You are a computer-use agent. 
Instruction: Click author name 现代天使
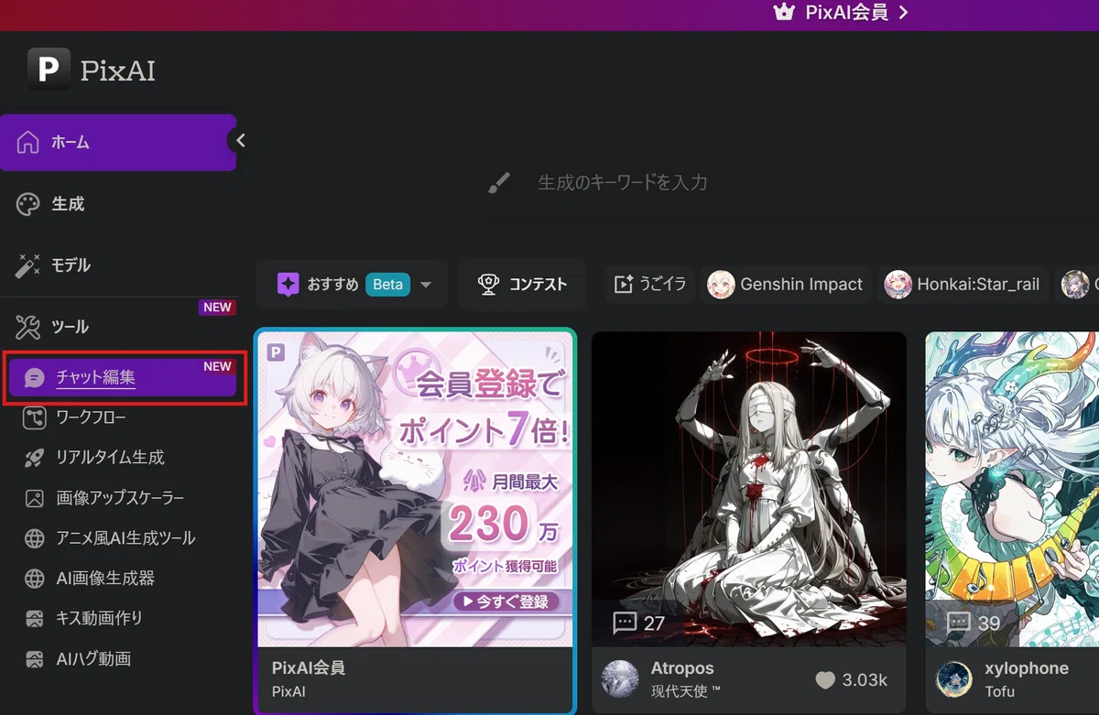[686, 690]
